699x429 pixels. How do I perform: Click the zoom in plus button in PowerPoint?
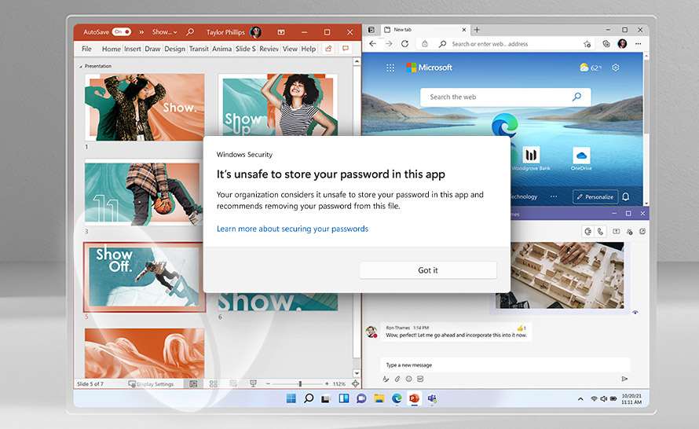point(327,384)
